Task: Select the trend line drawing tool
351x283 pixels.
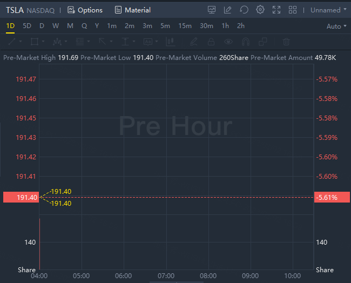Action: tap(12, 42)
